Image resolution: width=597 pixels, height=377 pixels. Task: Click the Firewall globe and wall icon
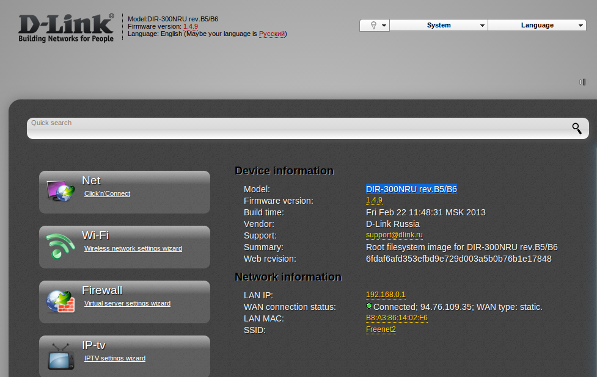click(60, 301)
